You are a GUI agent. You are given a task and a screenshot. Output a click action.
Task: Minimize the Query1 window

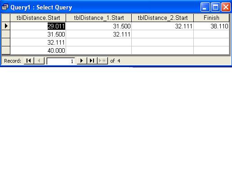click(205, 7)
